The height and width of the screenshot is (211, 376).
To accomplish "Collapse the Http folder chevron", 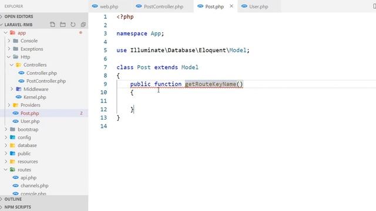I will tap(9, 57).
